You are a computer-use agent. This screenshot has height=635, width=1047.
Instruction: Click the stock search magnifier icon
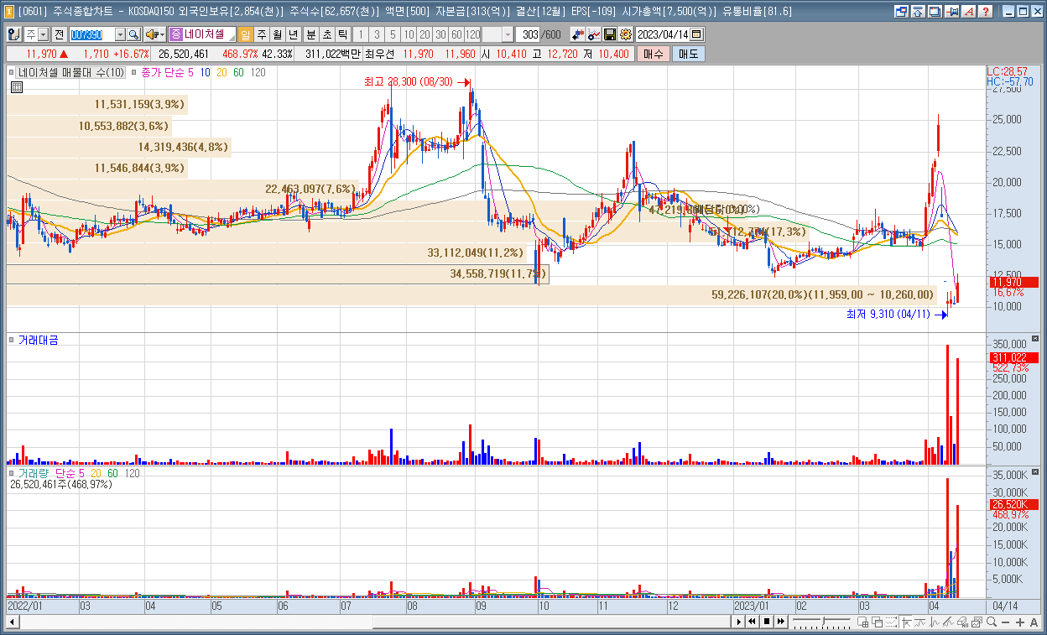pos(133,34)
